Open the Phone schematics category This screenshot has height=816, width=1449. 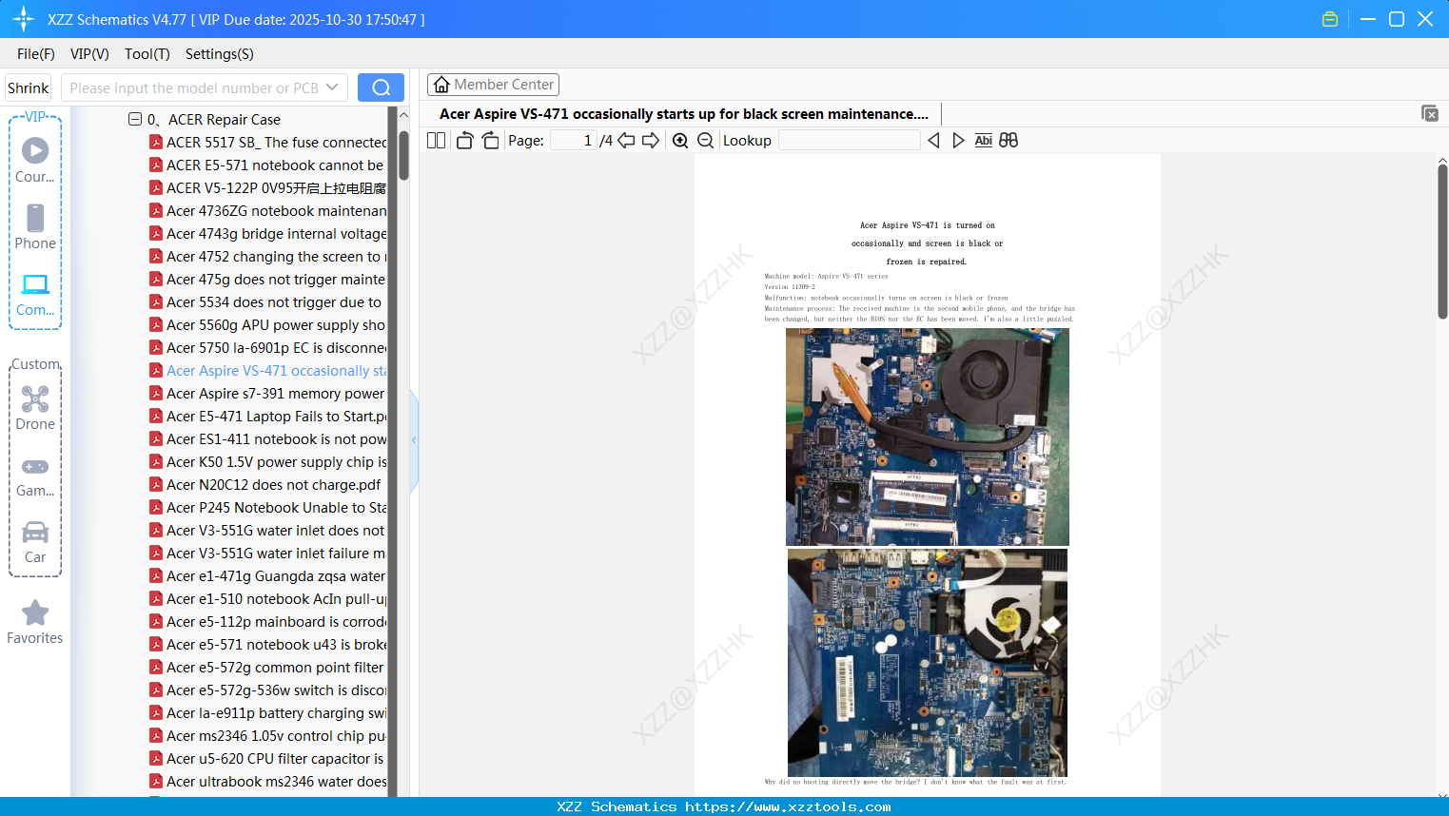35,226
